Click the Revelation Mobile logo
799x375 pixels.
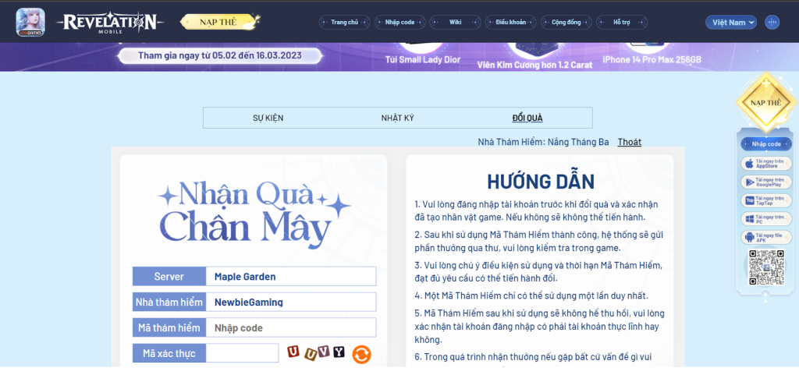[x=110, y=22]
